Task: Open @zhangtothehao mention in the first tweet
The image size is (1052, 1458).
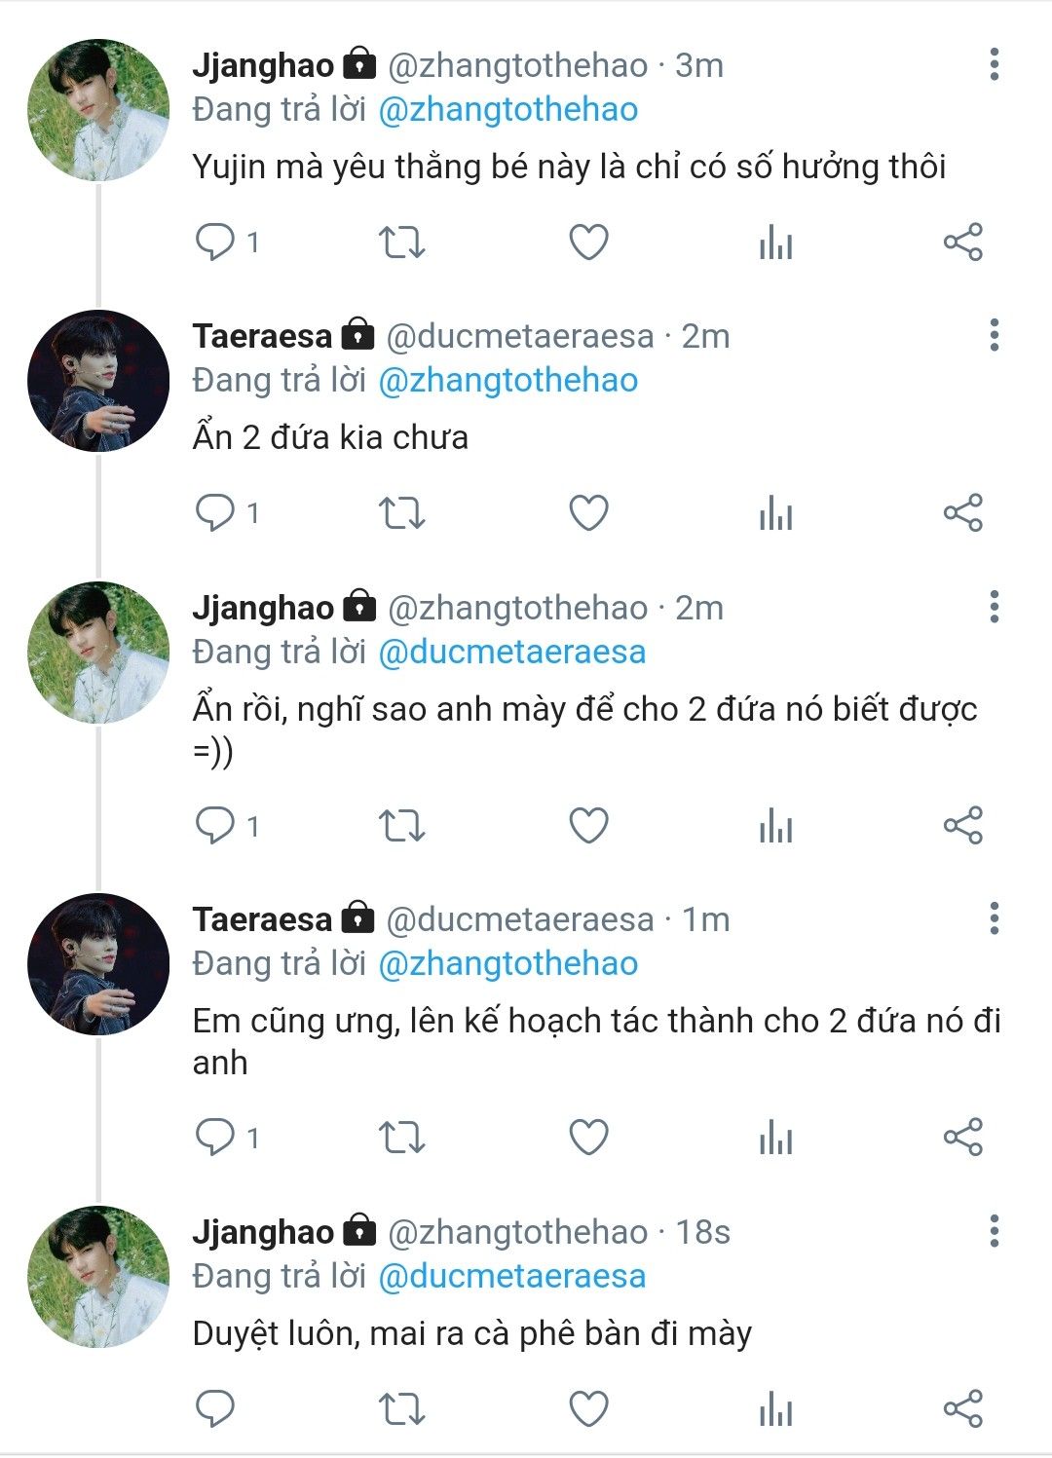Action: click(x=507, y=109)
